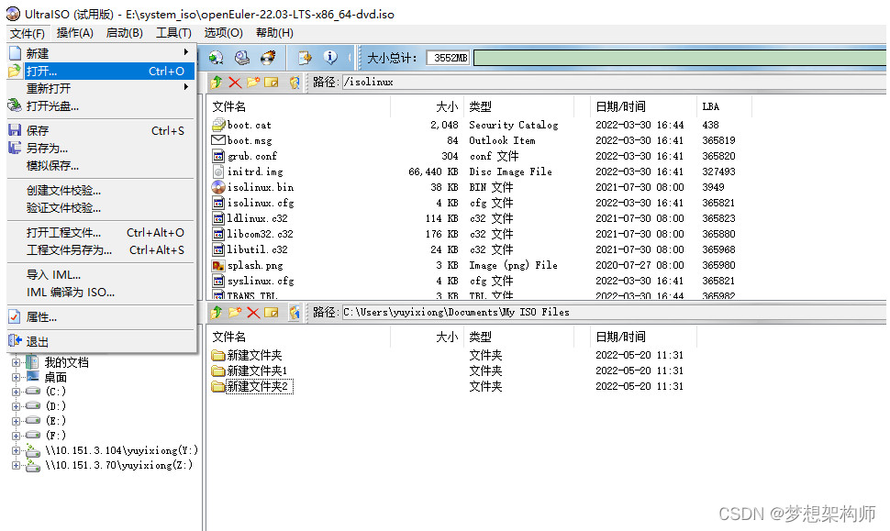The image size is (890, 531).
Task: Open the 帮助(H) menu
Action: click(274, 33)
